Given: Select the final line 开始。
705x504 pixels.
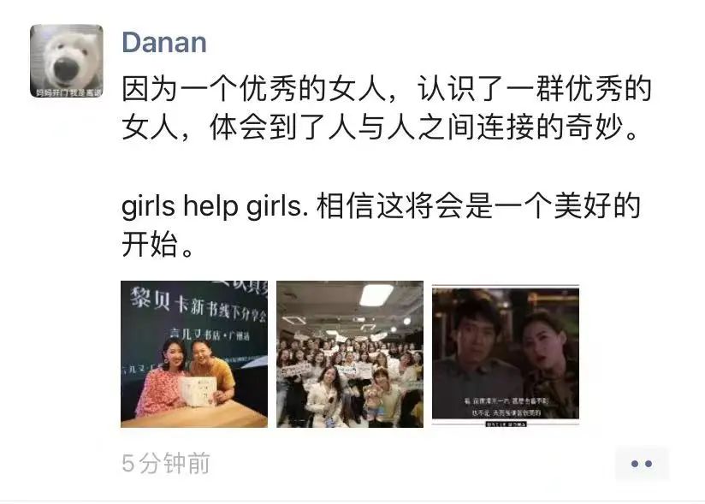Looking at the screenshot, I should pos(157,245).
